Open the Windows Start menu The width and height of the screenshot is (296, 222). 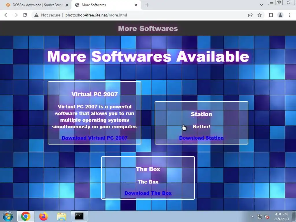coord(8,216)
